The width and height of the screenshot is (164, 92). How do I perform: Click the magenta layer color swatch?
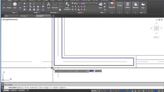pyautogui.click(x=80, y=4)
